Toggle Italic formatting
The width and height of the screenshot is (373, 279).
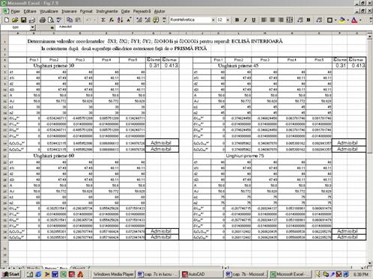coord(245,20)
